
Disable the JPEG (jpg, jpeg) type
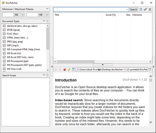pos(4,42)
